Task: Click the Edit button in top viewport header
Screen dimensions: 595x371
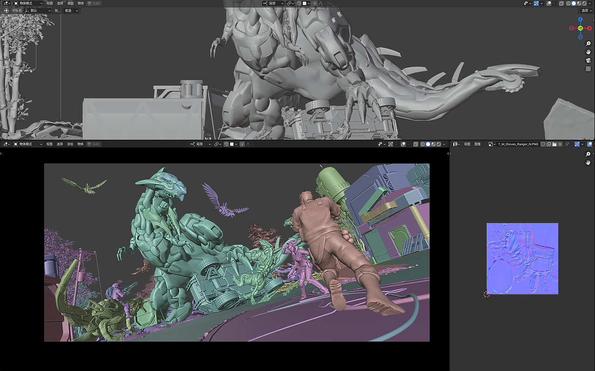Action: pos(94,3)
